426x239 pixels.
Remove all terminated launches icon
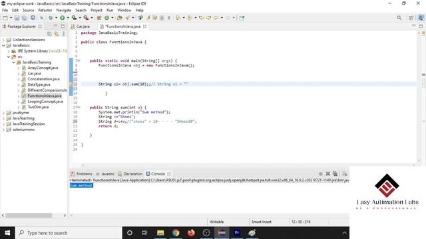coord(335,174)
